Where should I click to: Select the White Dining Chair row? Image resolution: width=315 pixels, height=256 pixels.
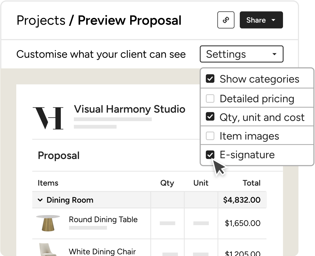[x=149, y=248]
